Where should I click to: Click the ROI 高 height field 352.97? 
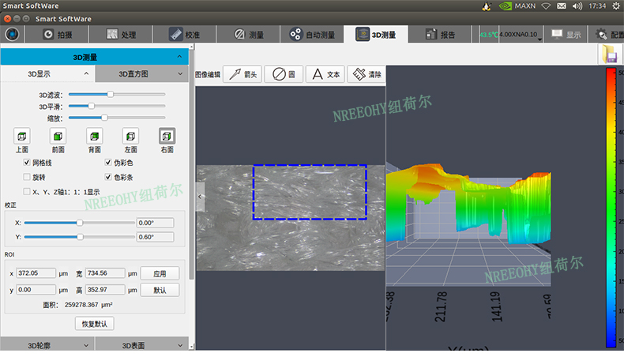click(x=105, y=290)
